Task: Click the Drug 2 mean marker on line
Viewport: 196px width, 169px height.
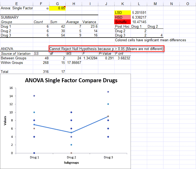Action: tap(71, 133)
